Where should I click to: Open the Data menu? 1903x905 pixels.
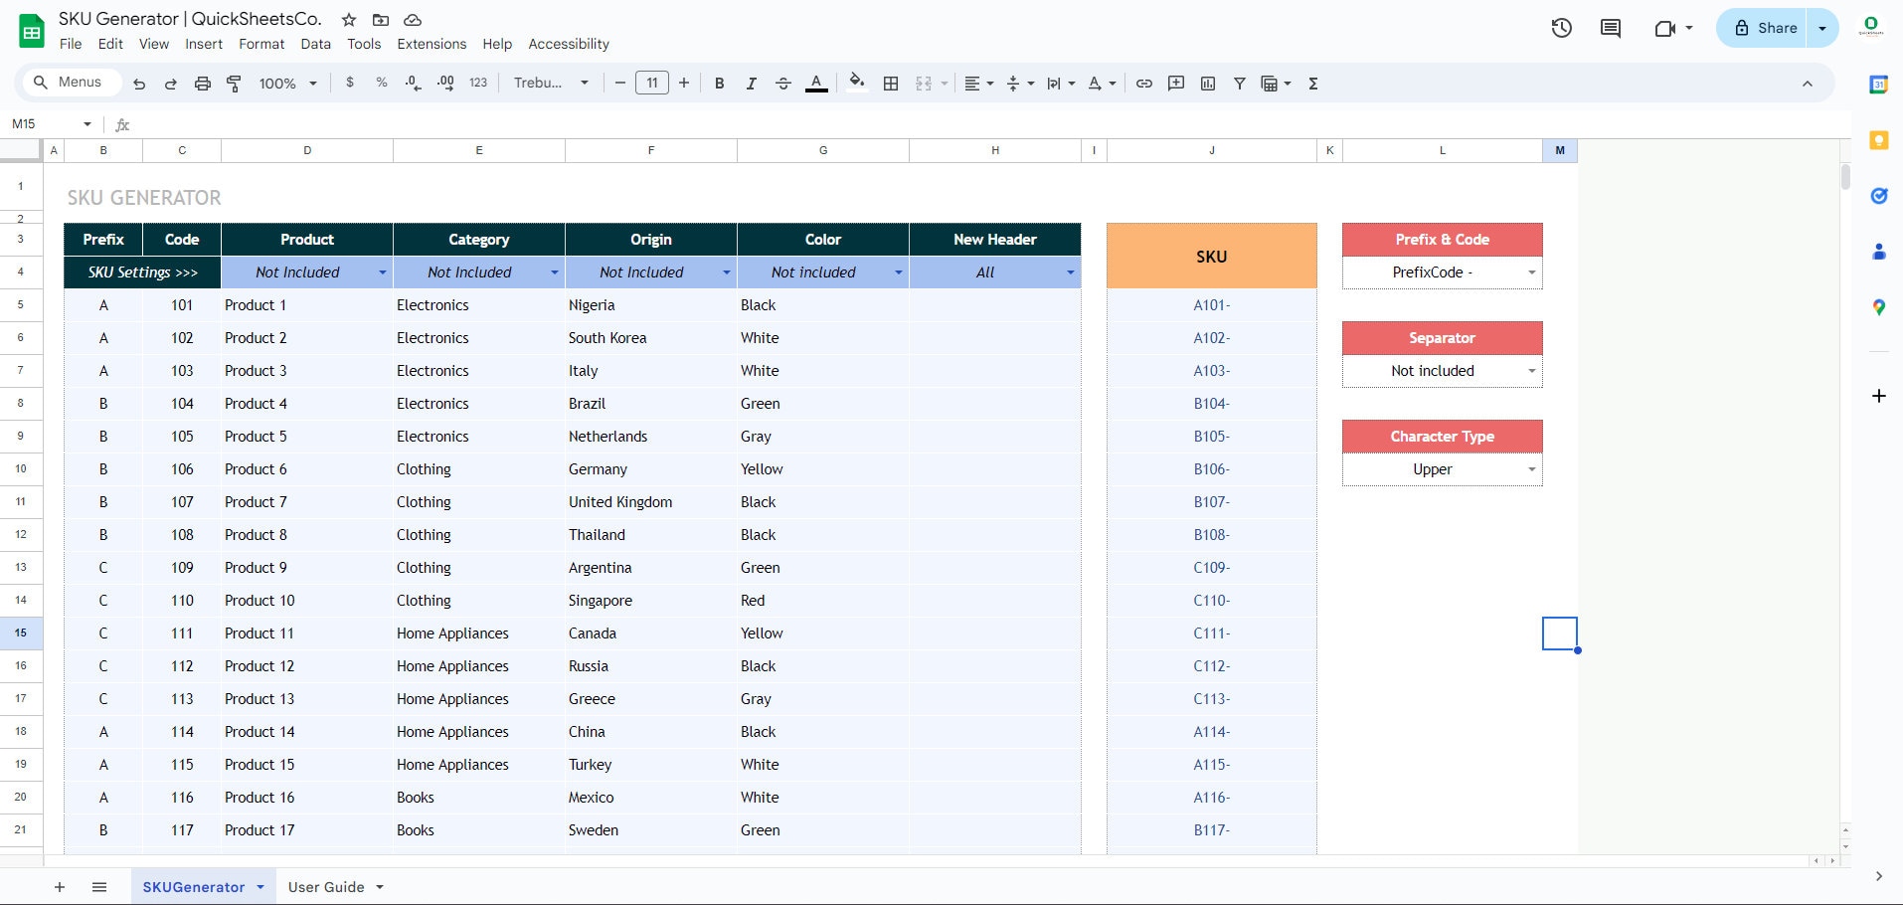pyautogui.click(x=315, y=44)
